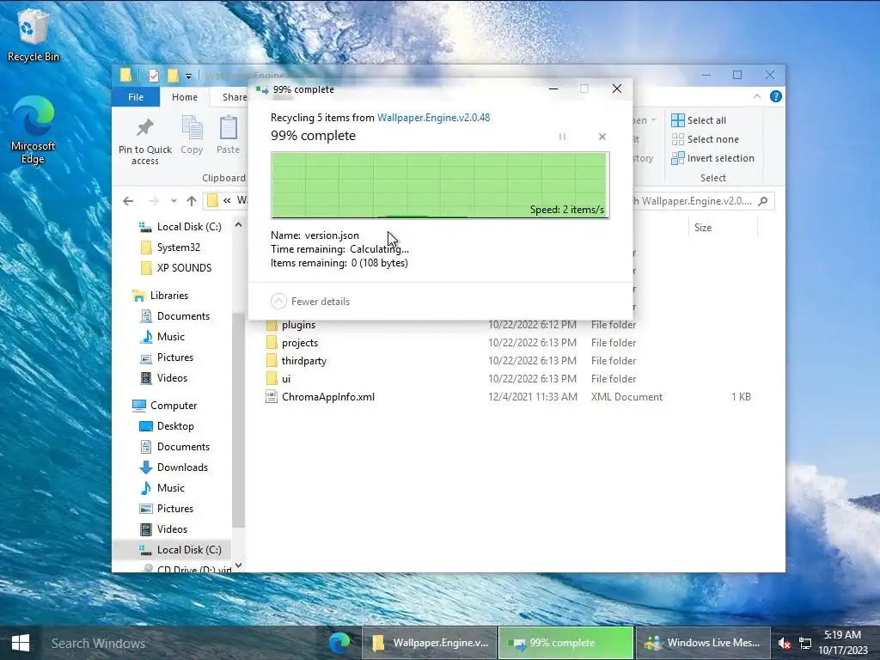Viewport: 880px width, 660px height.
Task: Open the quick access toolbar customize dropdown
Action: [188, 76]
